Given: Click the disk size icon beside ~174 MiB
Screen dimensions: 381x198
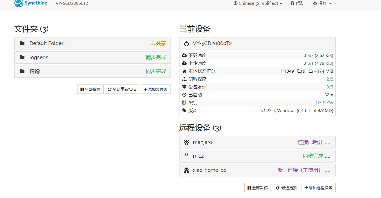Looking at the screenshot, I should [x=311, y=71].
